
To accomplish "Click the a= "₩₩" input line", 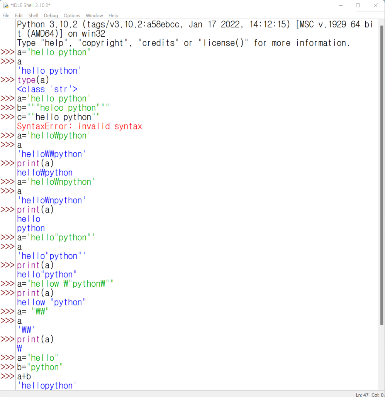I will click(33, 312).
